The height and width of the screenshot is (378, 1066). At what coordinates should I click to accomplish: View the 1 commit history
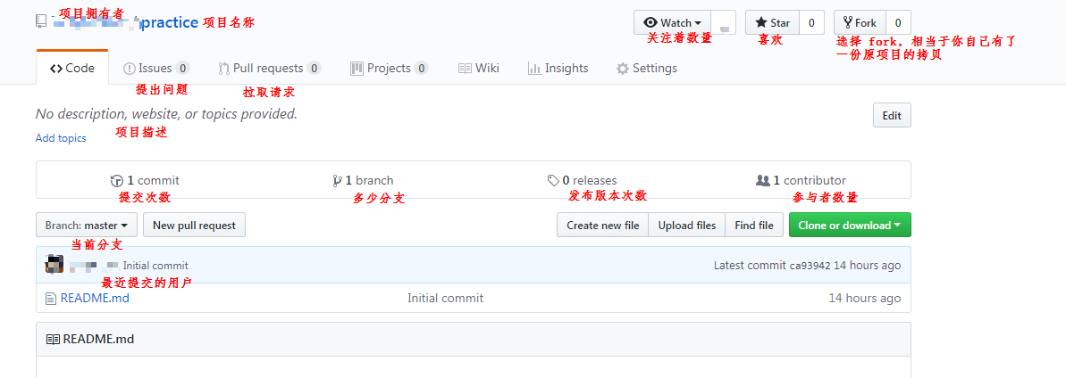coord(145,180)
